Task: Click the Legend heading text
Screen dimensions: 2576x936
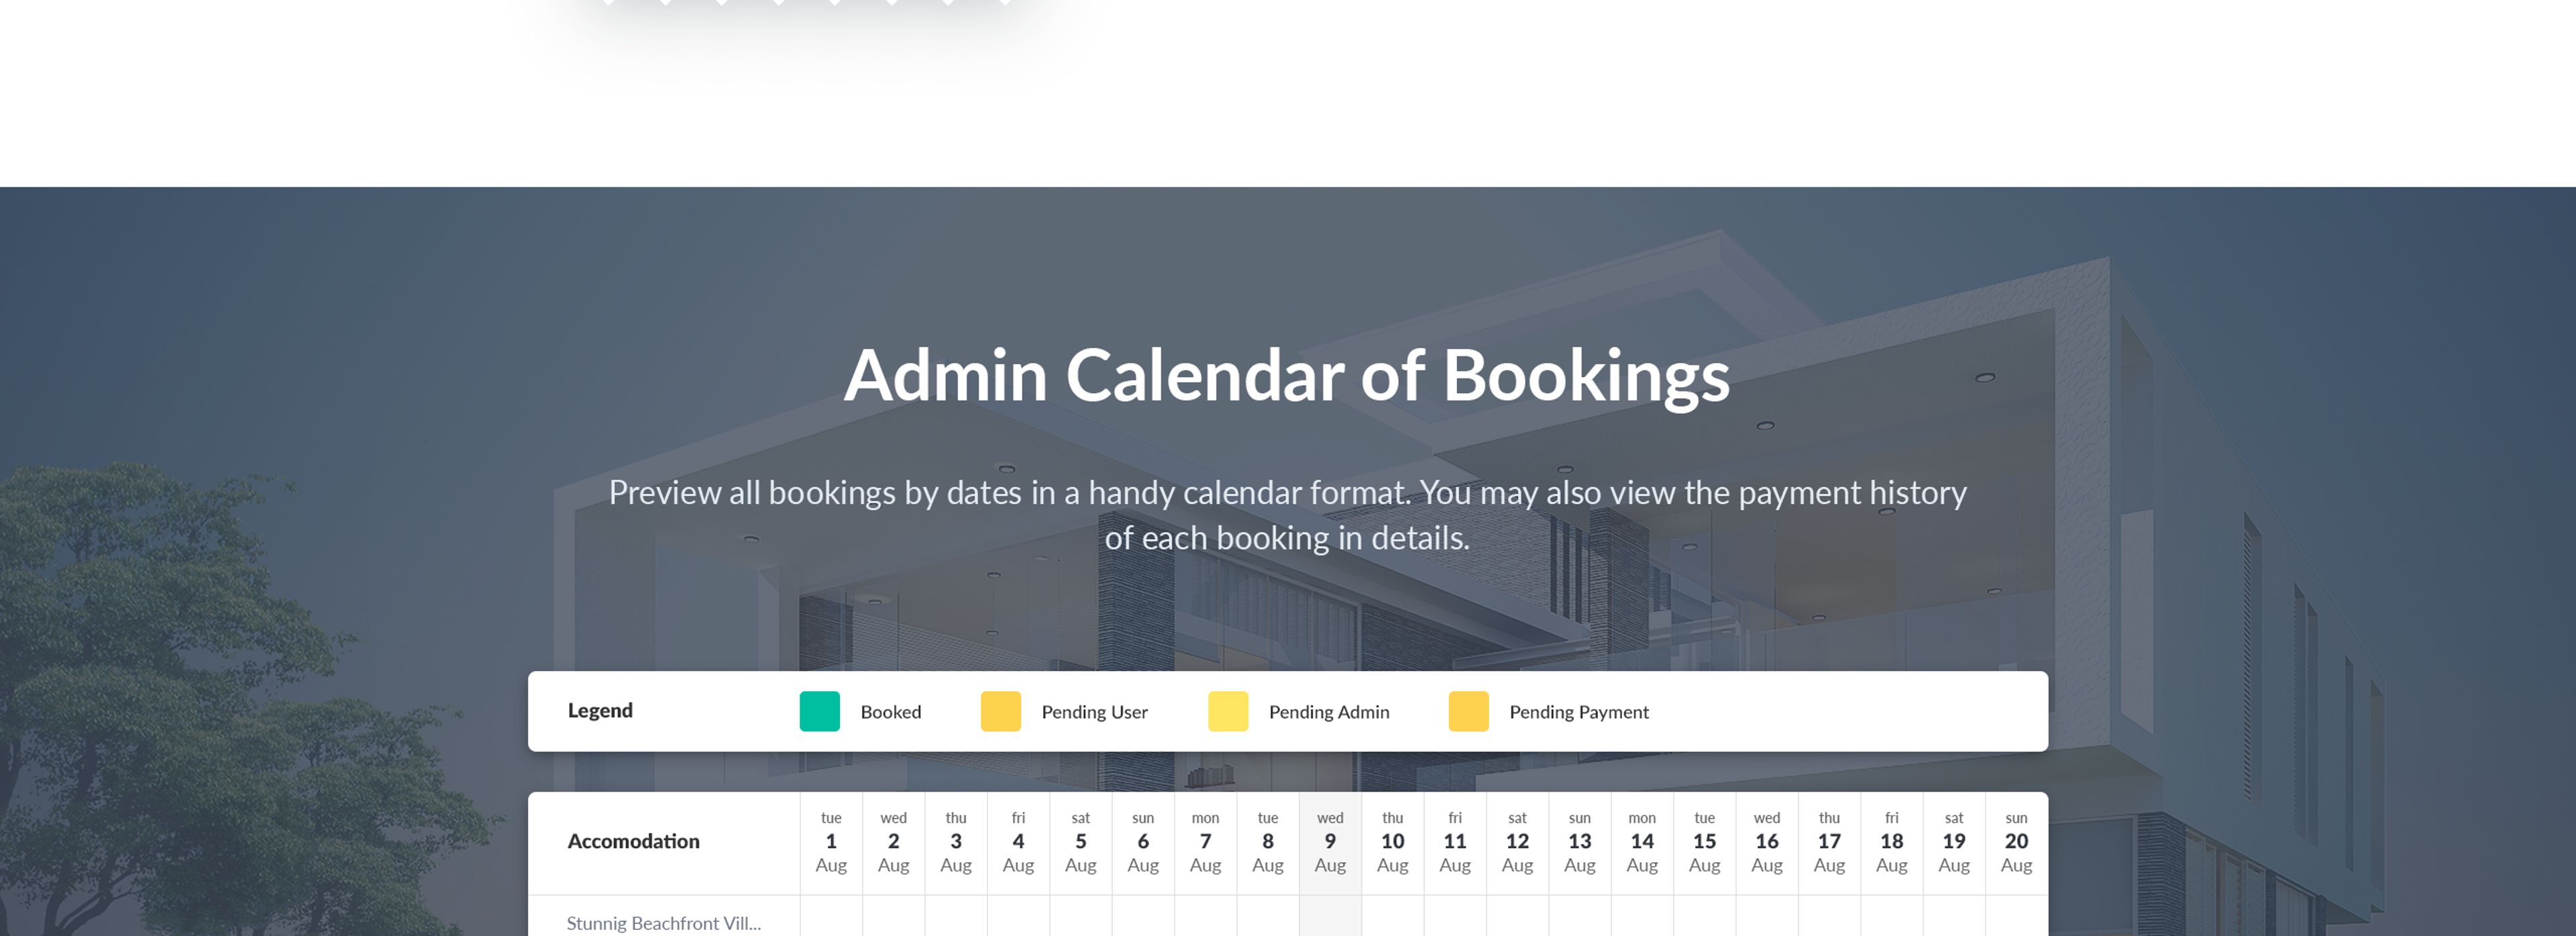Action: coord(600,710)
